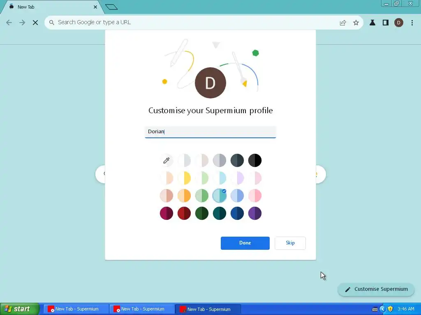421x315 pixels.
Task: Click the search magnifier icon in address bar
Action: click(51, 22)
